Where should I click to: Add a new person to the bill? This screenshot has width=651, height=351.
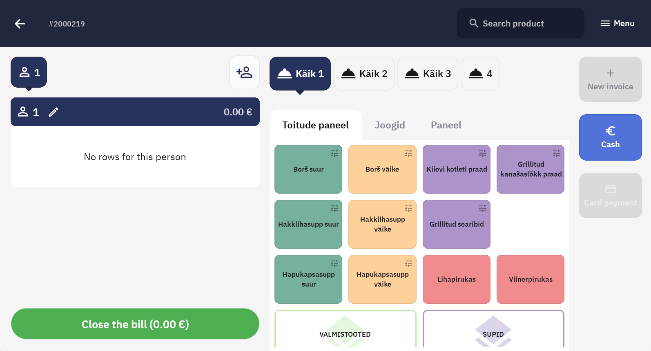point(244,73)
